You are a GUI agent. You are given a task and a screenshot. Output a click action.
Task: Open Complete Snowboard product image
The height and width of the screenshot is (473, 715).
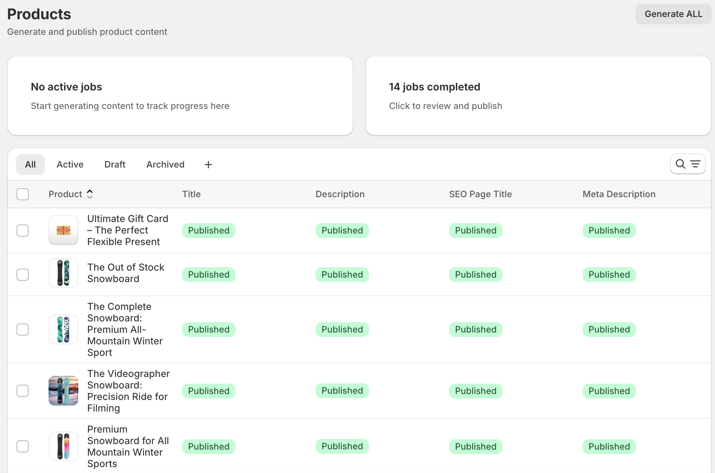tap(63, 330)
